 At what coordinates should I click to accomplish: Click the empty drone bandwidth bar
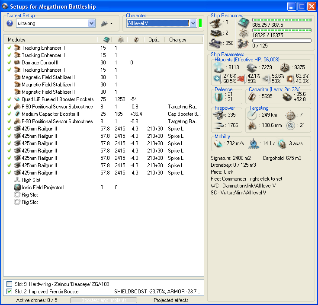click(x=282, y=41)
